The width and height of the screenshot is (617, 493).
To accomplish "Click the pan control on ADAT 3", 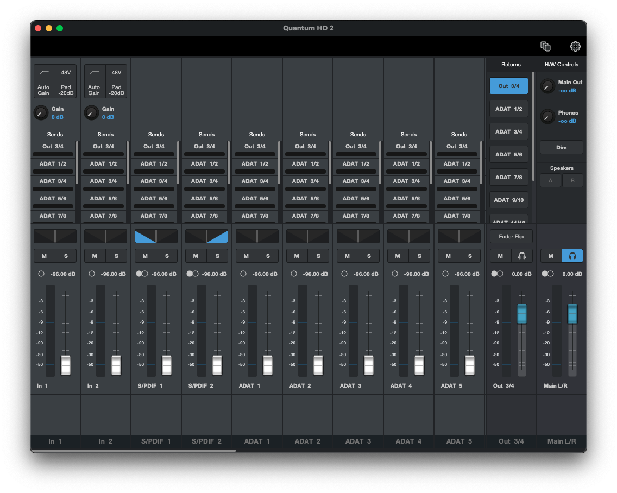I will (x=358, y=236).
